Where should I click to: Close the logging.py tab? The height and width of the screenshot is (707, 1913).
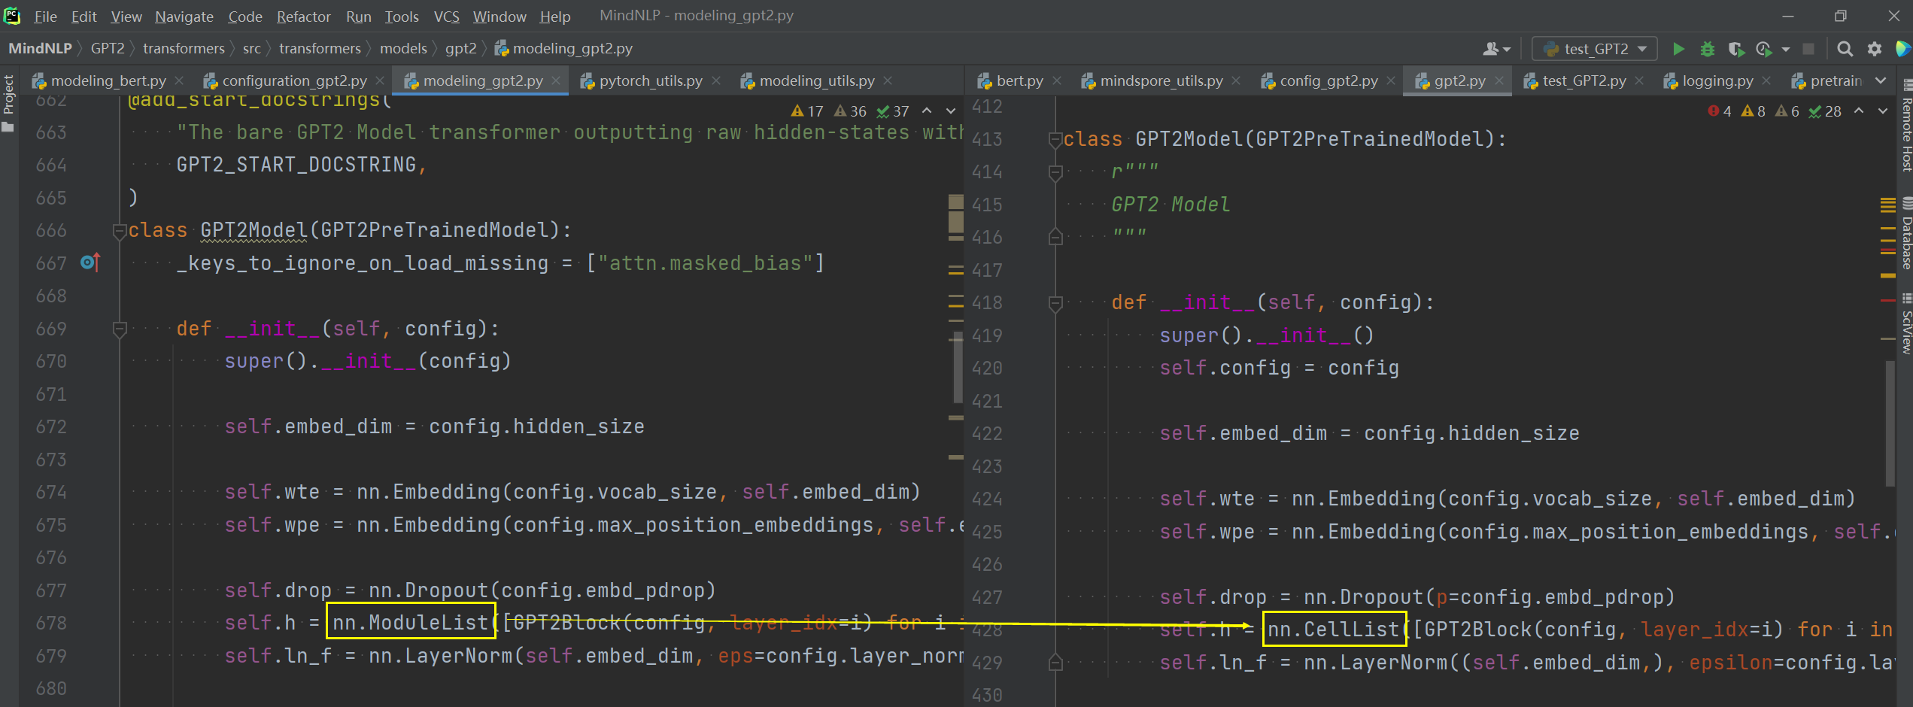pyautogui.click(x=1766, y=80)
